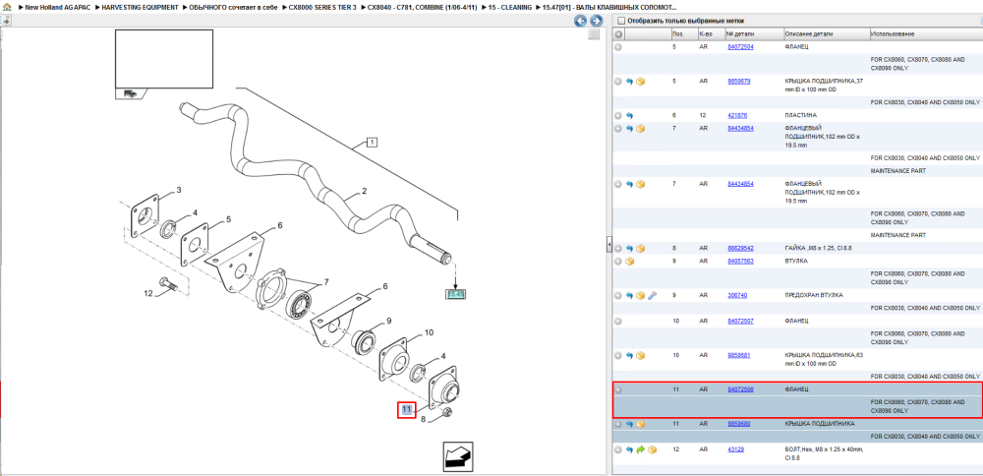Viewport: 983px width, 476px height.
Task: Select 'ПЛАСТИНА' description text
Action: pyautogui.click(x=801, y=115)
